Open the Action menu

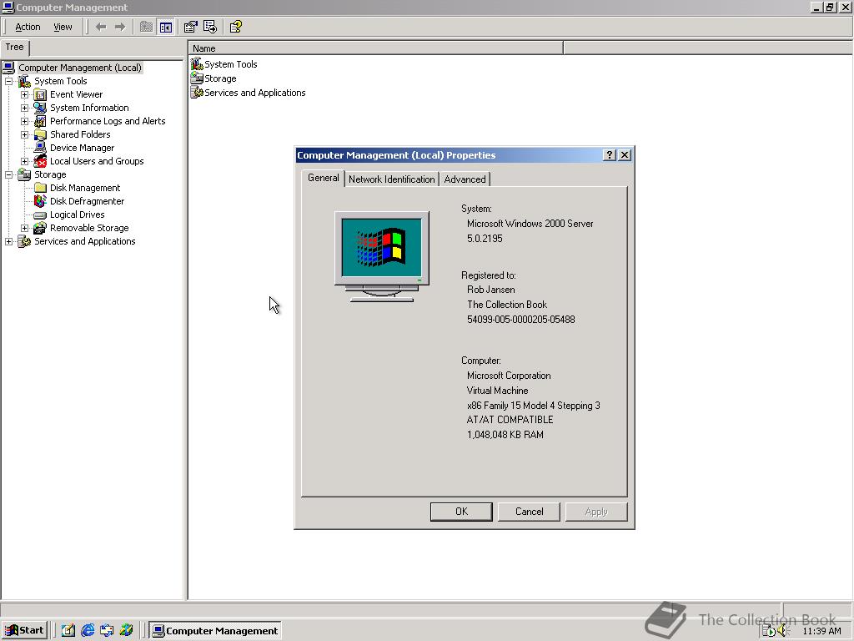click(x=28, y=27)
